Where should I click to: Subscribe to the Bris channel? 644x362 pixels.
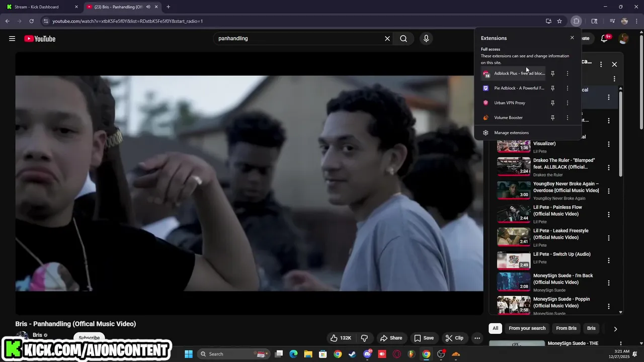[89, 338]
